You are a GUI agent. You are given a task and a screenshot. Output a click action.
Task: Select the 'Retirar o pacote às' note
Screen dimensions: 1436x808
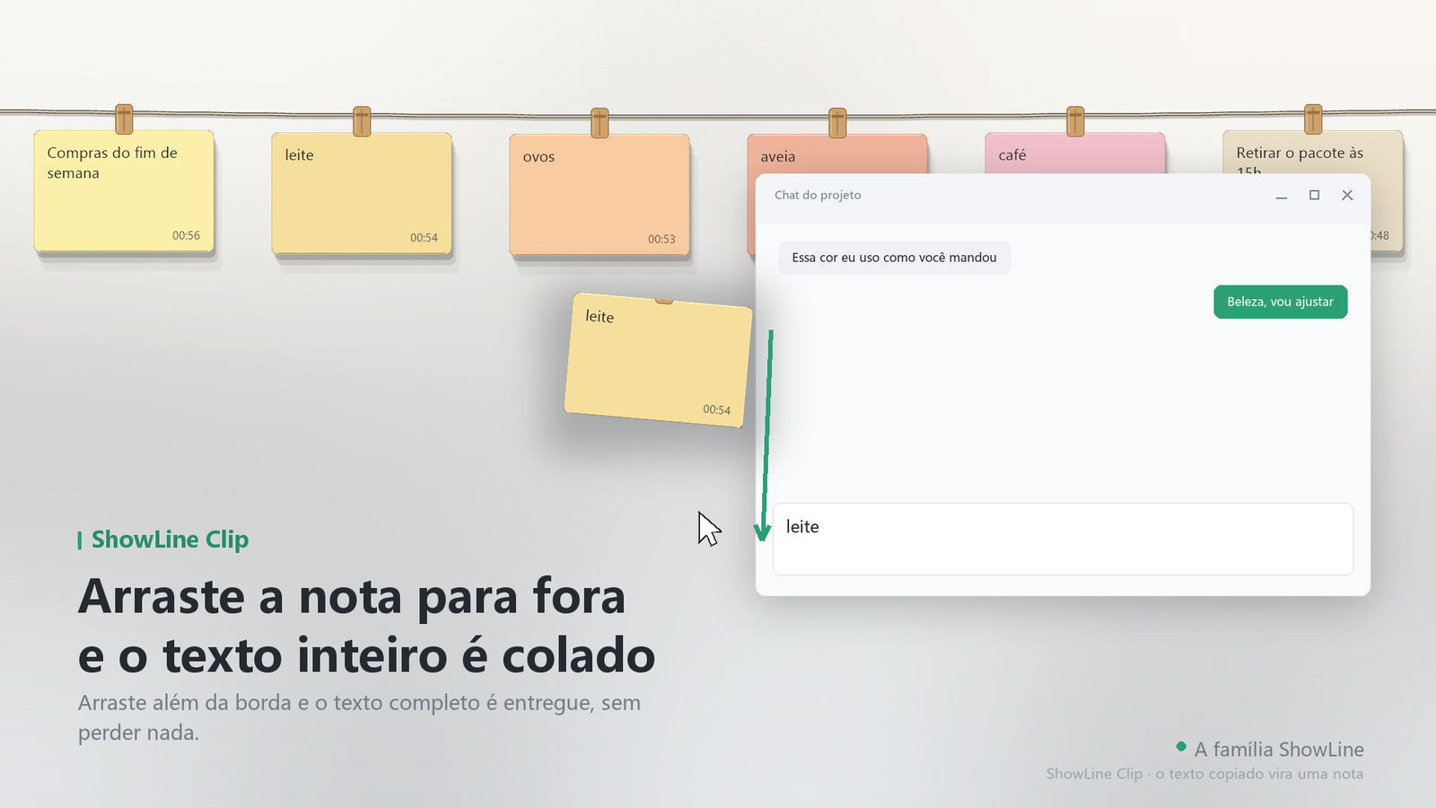(1313, 153)
